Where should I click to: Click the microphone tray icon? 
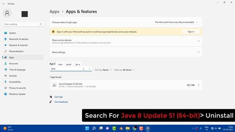point(201,128)
